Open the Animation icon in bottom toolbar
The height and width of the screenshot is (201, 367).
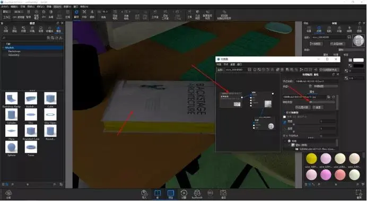tap(183, 193)
